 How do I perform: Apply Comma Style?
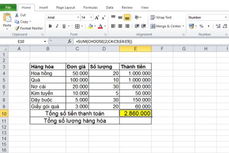(x=208, y=26)
